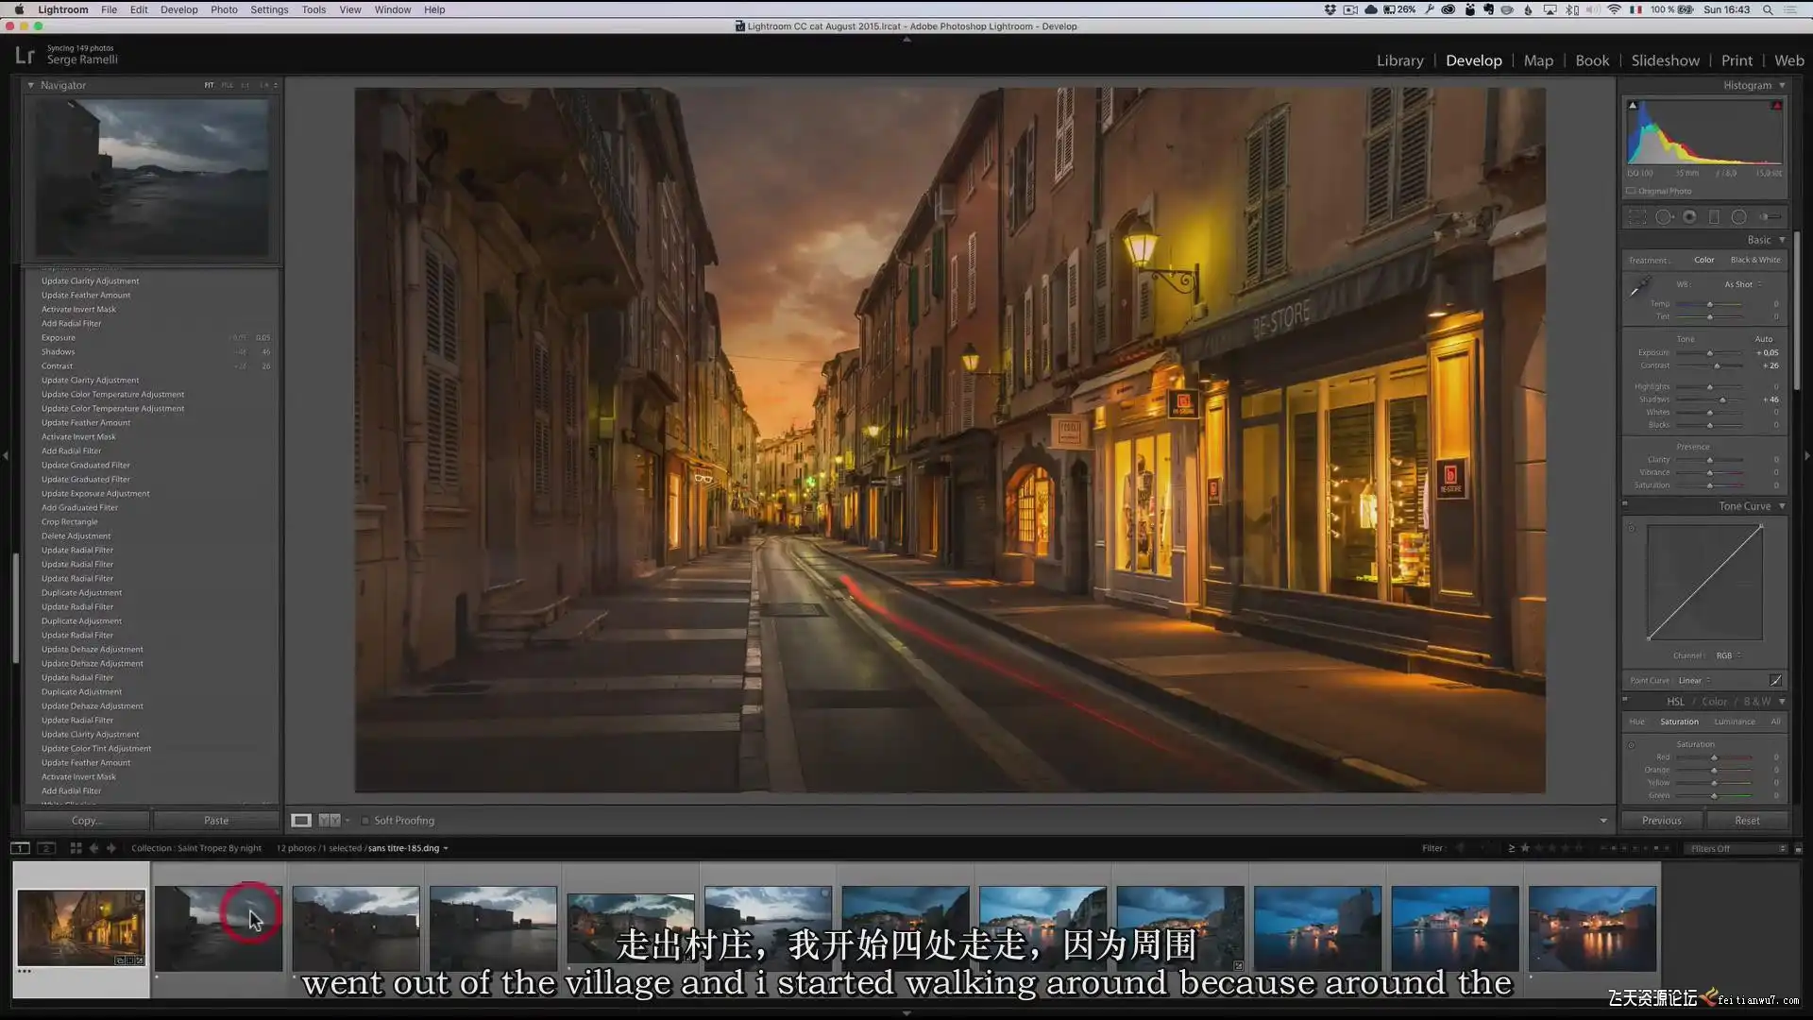Switch to Before/After view mode
This screenshot has height=1020, width=1813.
[x=329, y=820]
